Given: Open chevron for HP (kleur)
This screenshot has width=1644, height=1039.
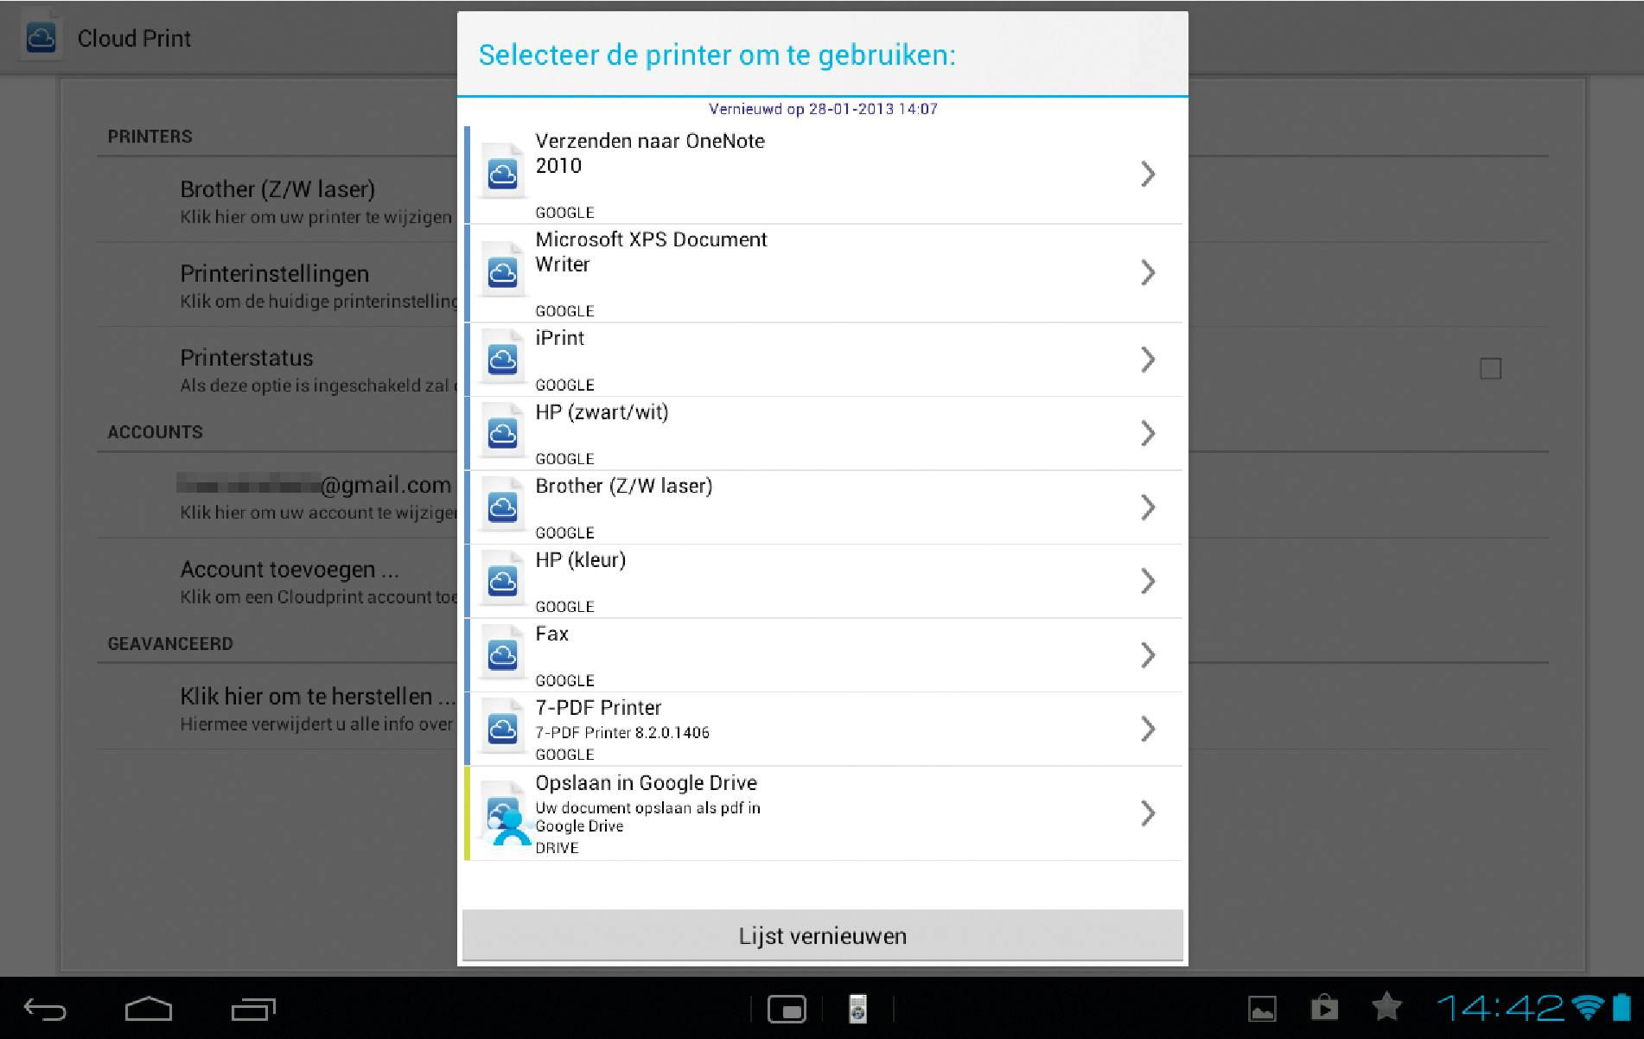Looking at the screenshot, I should coord(1148,581).
